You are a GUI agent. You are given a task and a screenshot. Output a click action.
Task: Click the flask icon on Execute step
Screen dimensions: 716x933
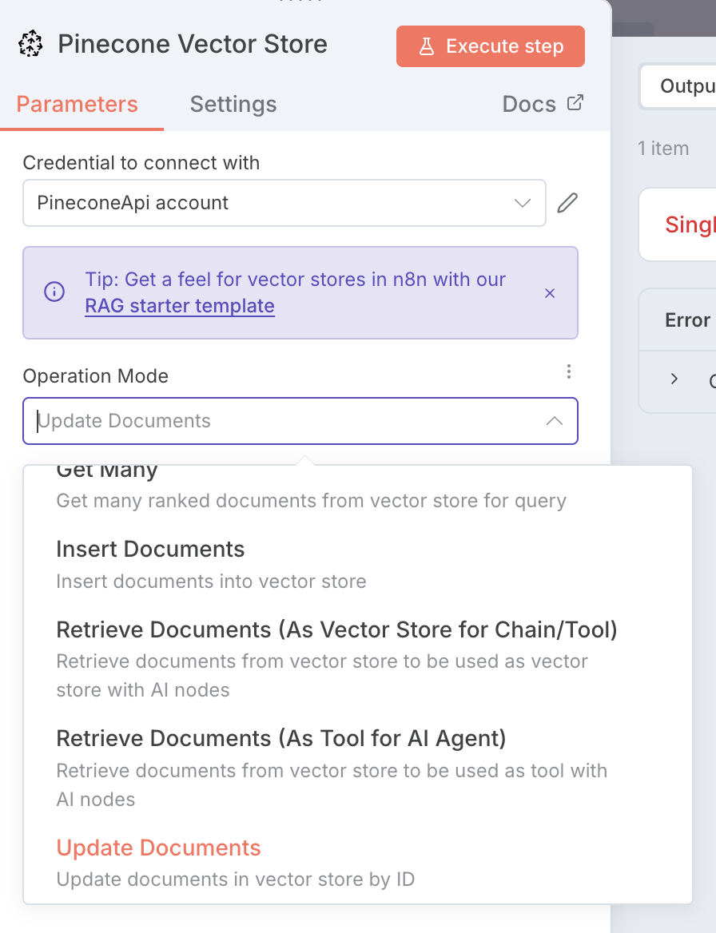click(427, 46)
